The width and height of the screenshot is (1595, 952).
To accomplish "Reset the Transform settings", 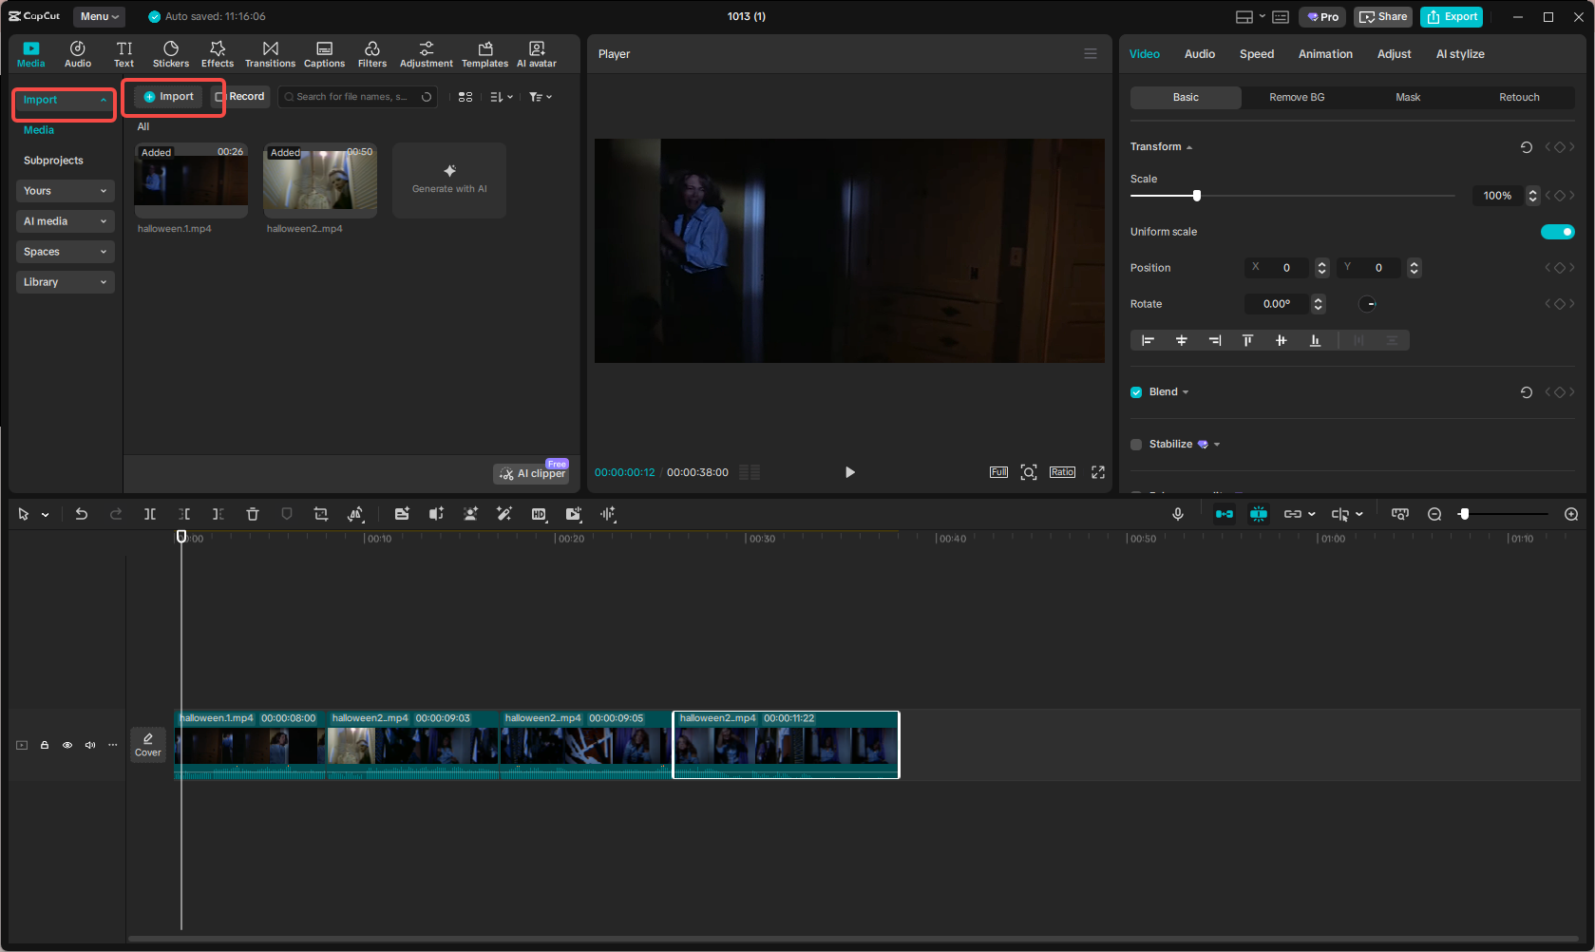I will click(x=1527, y=146).
